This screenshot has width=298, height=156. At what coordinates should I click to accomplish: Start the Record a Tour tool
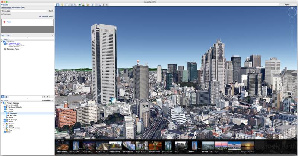click(76, 5)
